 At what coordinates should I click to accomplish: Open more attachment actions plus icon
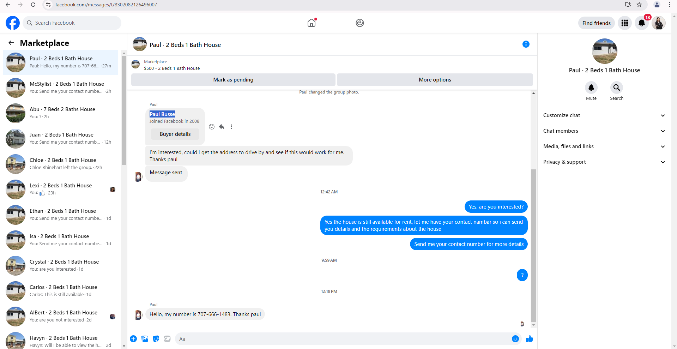tap(133, 339)
